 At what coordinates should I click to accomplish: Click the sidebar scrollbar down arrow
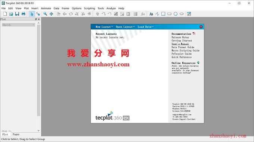point(38,131)
